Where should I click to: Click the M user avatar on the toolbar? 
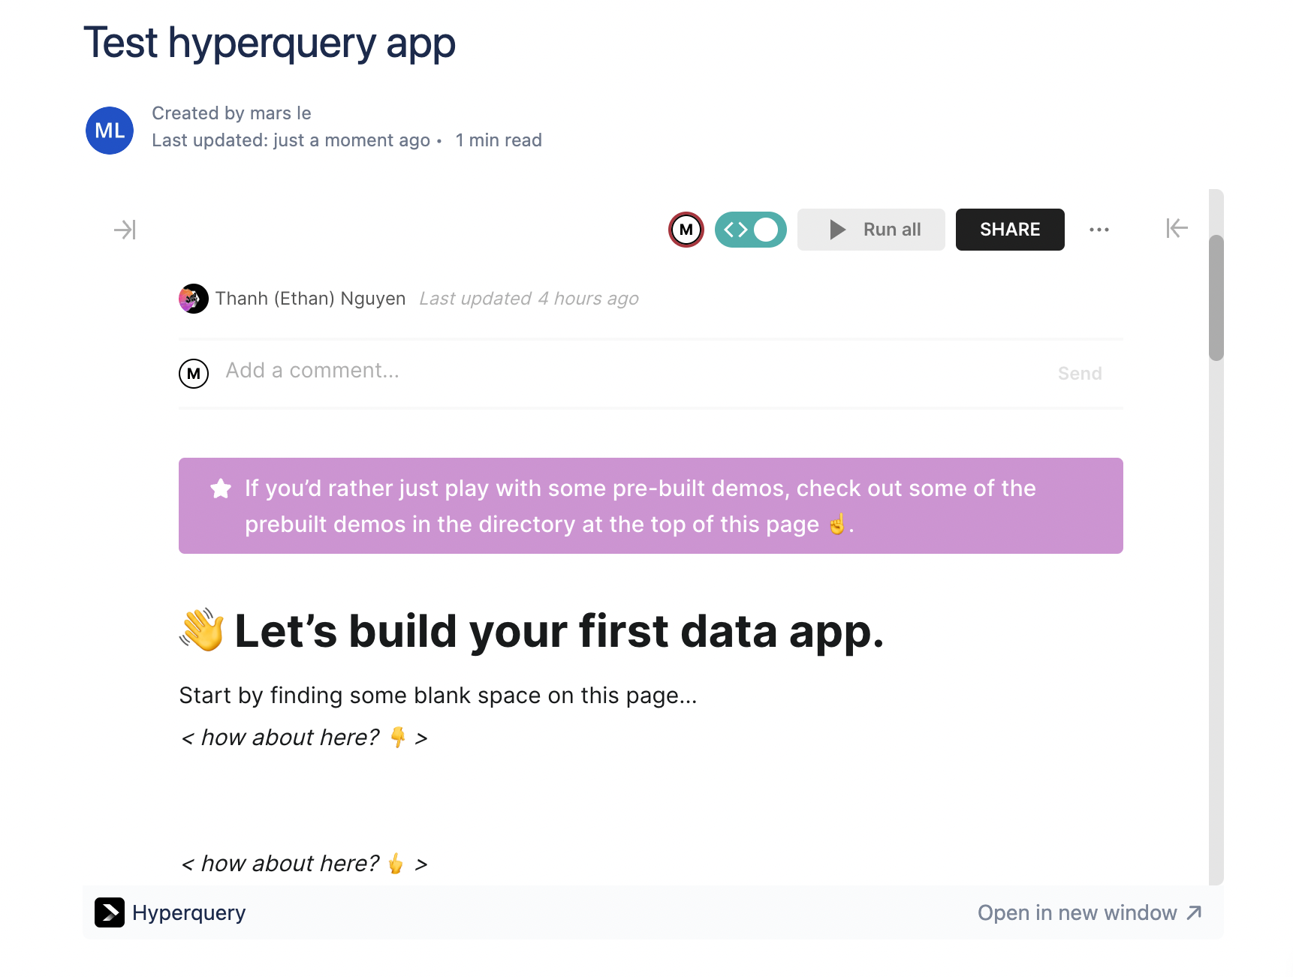pos(686,230)
